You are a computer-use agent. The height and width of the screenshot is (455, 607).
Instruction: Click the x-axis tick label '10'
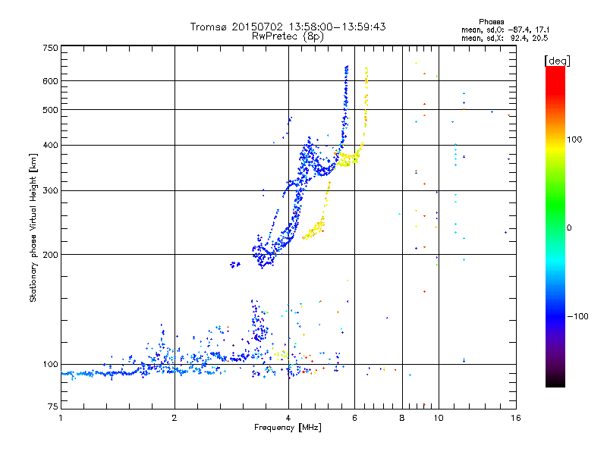(x=439, y=418)
